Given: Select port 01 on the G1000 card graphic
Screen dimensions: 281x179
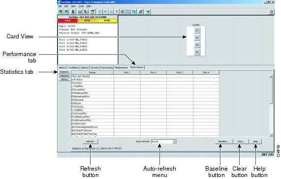Looking at the screenshot, I should (x=197, y=30).
